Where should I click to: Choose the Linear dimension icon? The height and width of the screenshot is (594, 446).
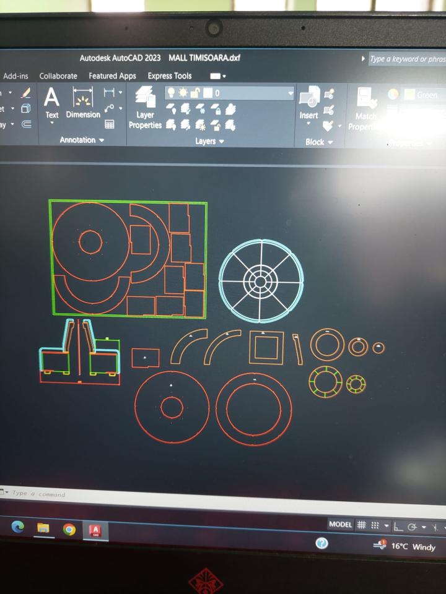tap(109, 92)
